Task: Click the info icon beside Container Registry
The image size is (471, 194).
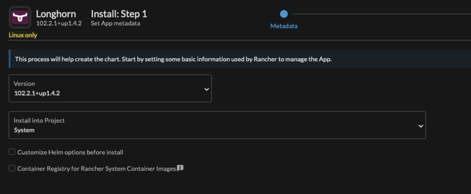Action: [180, 168]
